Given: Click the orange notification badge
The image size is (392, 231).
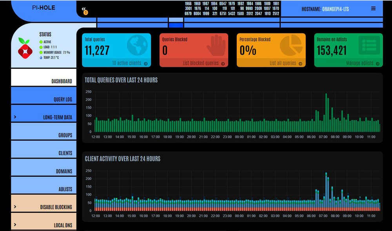Looking at the screenshot, I should point(85,12).
